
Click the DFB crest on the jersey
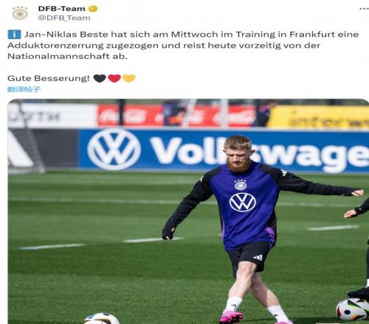[x=241, y=185]
